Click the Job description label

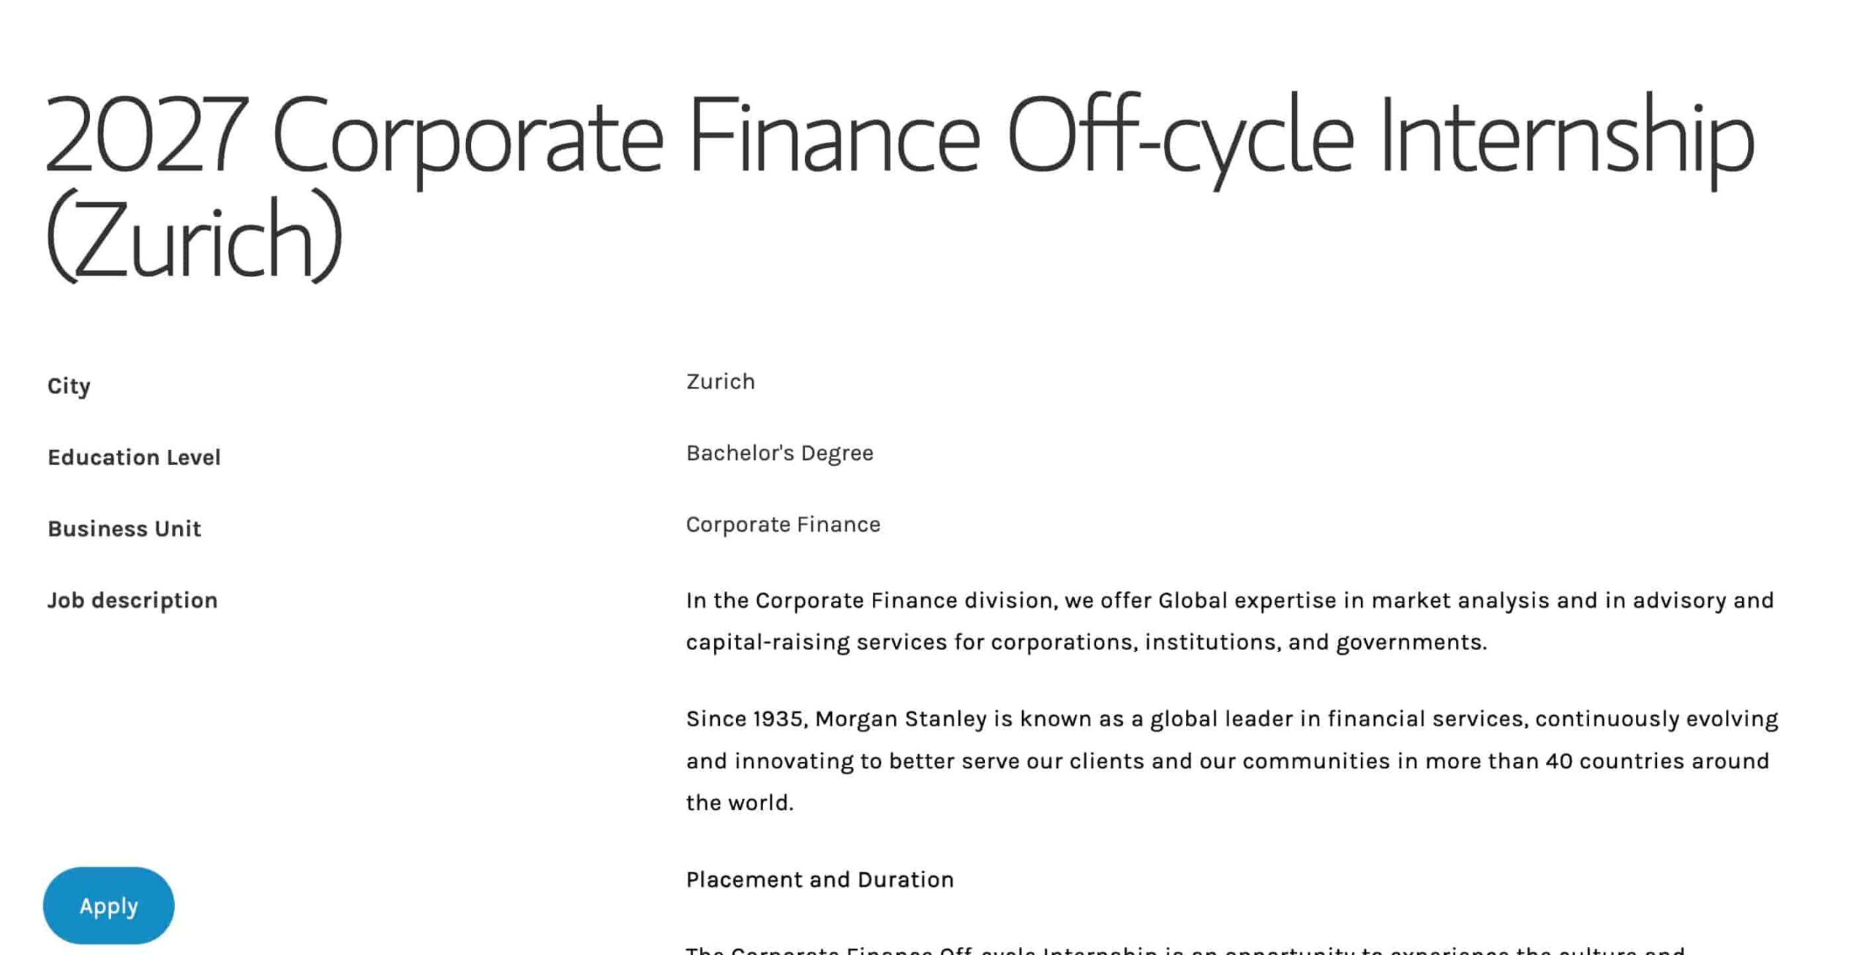(132, 600)
